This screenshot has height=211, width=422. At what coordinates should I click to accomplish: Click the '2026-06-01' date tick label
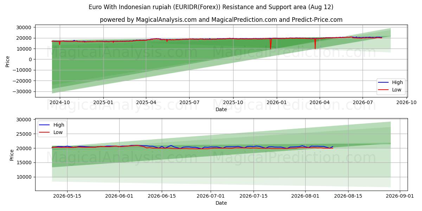119,196
